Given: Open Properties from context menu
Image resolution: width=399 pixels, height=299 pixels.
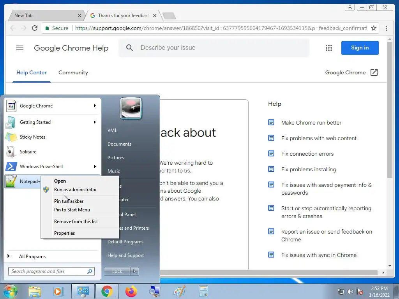Looking at the screenshot, I should pyautogui.click(x=64, y=233).
